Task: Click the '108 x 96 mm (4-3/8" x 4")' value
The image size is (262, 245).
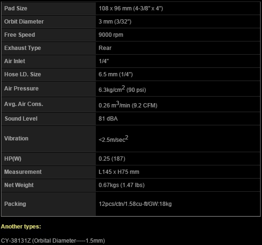Action: pyautogui.click(x=131, y=8)
